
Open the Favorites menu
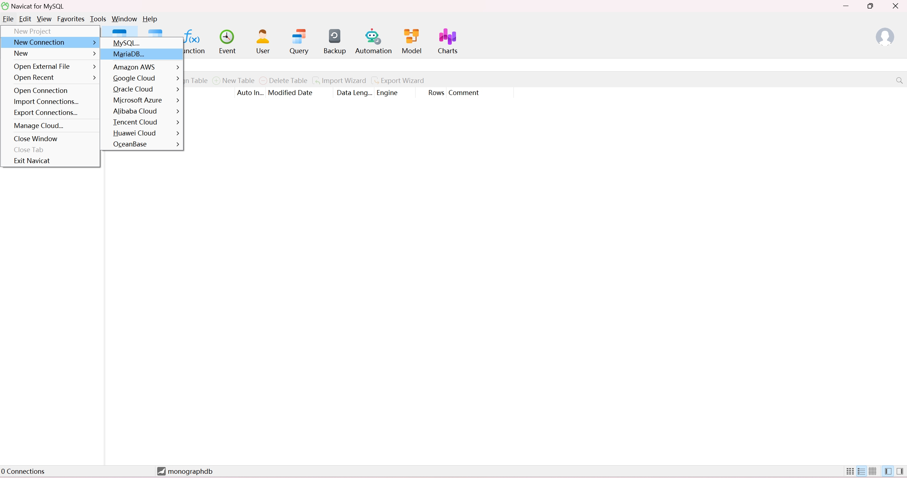click(x=71, y=19)
